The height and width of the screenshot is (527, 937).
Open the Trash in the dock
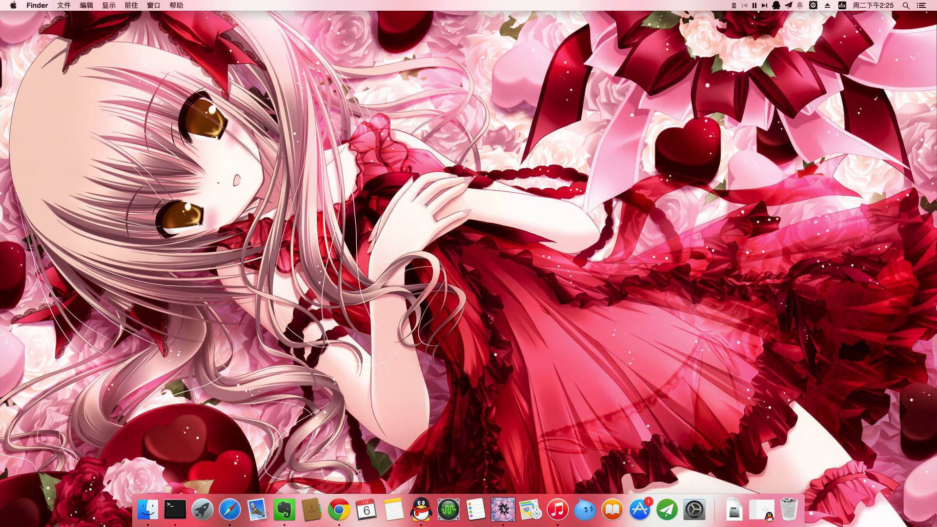789,510
